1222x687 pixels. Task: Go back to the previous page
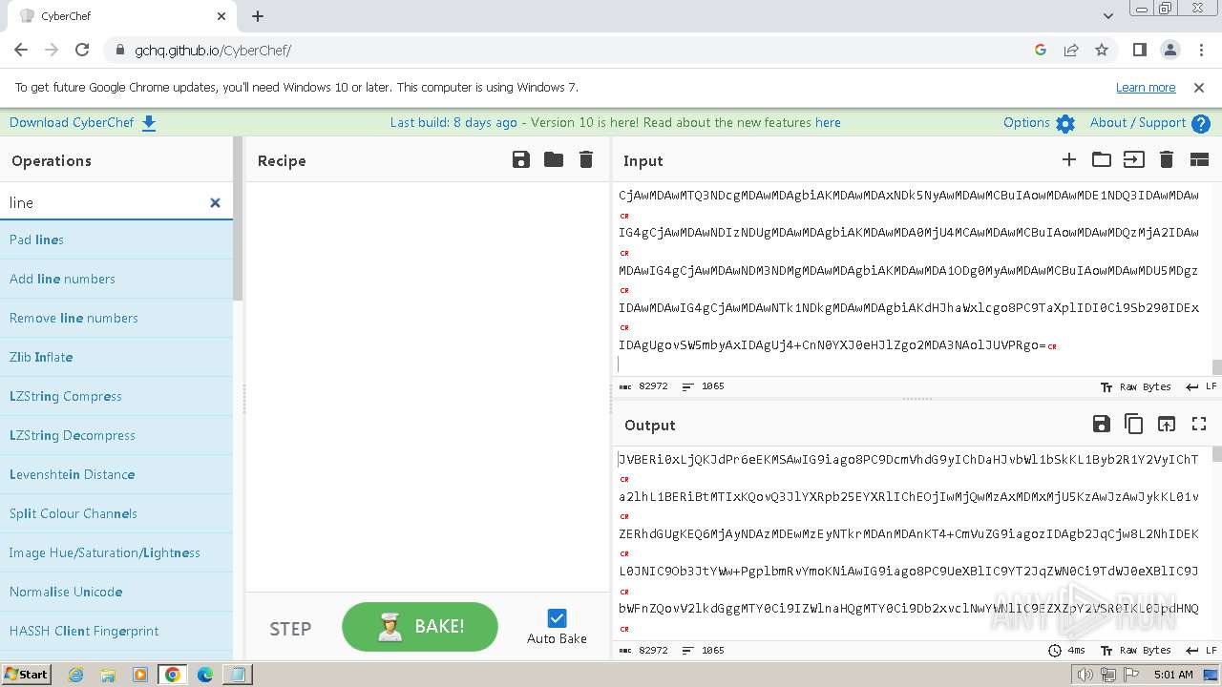coord(21,50)
